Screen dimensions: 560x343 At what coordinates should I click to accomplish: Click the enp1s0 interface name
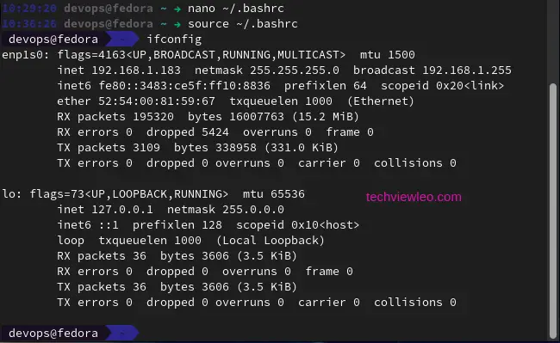(23, 55)
